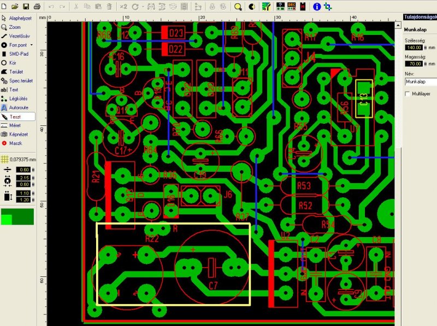Select the Vezetősáv track tool
The width and height of the screenshot is (437, 326).
coord(16,36)
